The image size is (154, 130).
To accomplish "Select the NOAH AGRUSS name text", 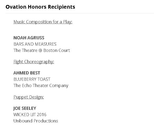I will (x=29, y=38).
